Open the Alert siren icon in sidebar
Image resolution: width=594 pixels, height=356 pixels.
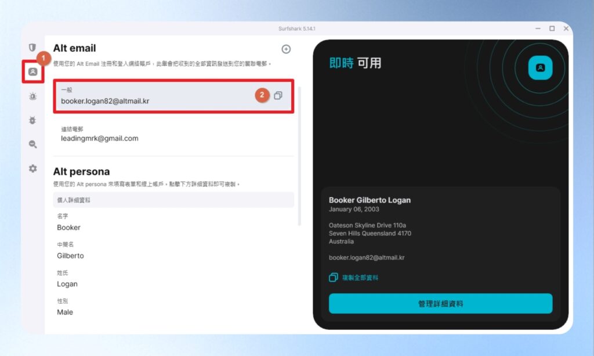click(33, 96)
